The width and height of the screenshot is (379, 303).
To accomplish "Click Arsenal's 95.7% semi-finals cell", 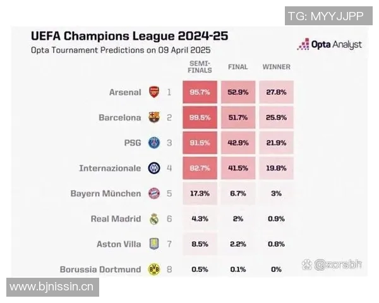I will (200, 92).
